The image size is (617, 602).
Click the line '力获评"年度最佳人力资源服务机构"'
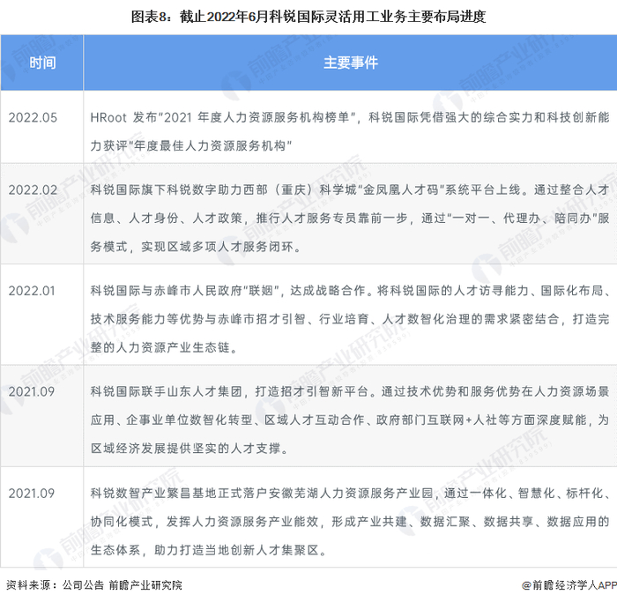[191, 146]
